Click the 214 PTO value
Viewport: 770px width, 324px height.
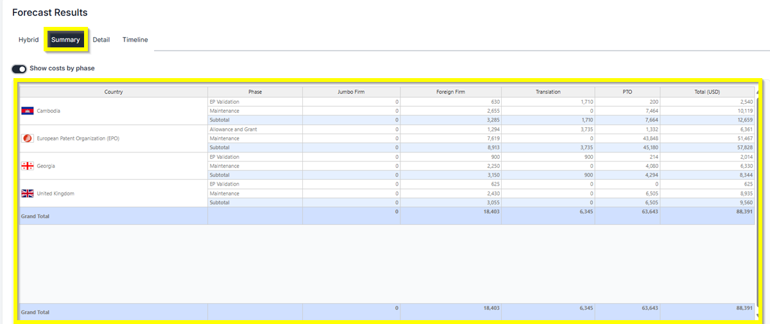pos(654,157)
